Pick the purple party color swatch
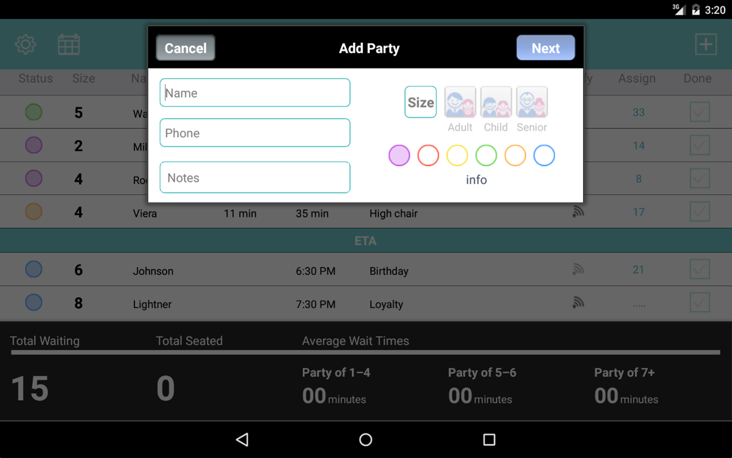Screen dimensions: 732x458 point(399,155)
